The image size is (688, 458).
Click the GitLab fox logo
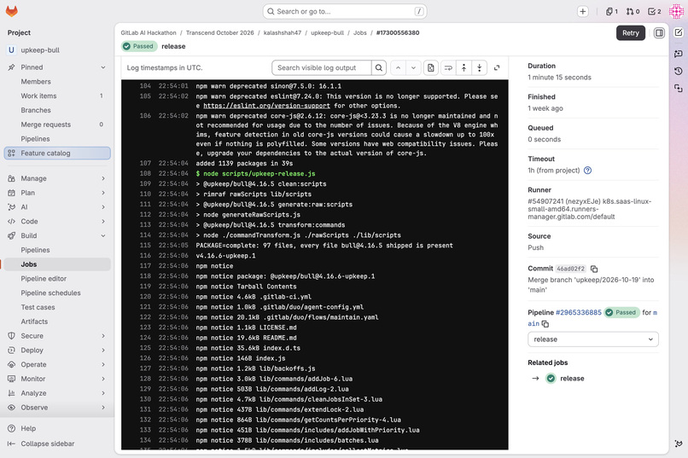12,11
